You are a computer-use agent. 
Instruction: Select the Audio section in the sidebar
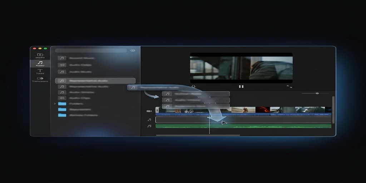[40, 64]
